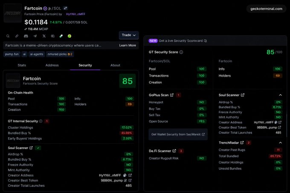Open the website link chain icon
The image size is (290, 193).
pyautogui.click(x=17, y=36)
